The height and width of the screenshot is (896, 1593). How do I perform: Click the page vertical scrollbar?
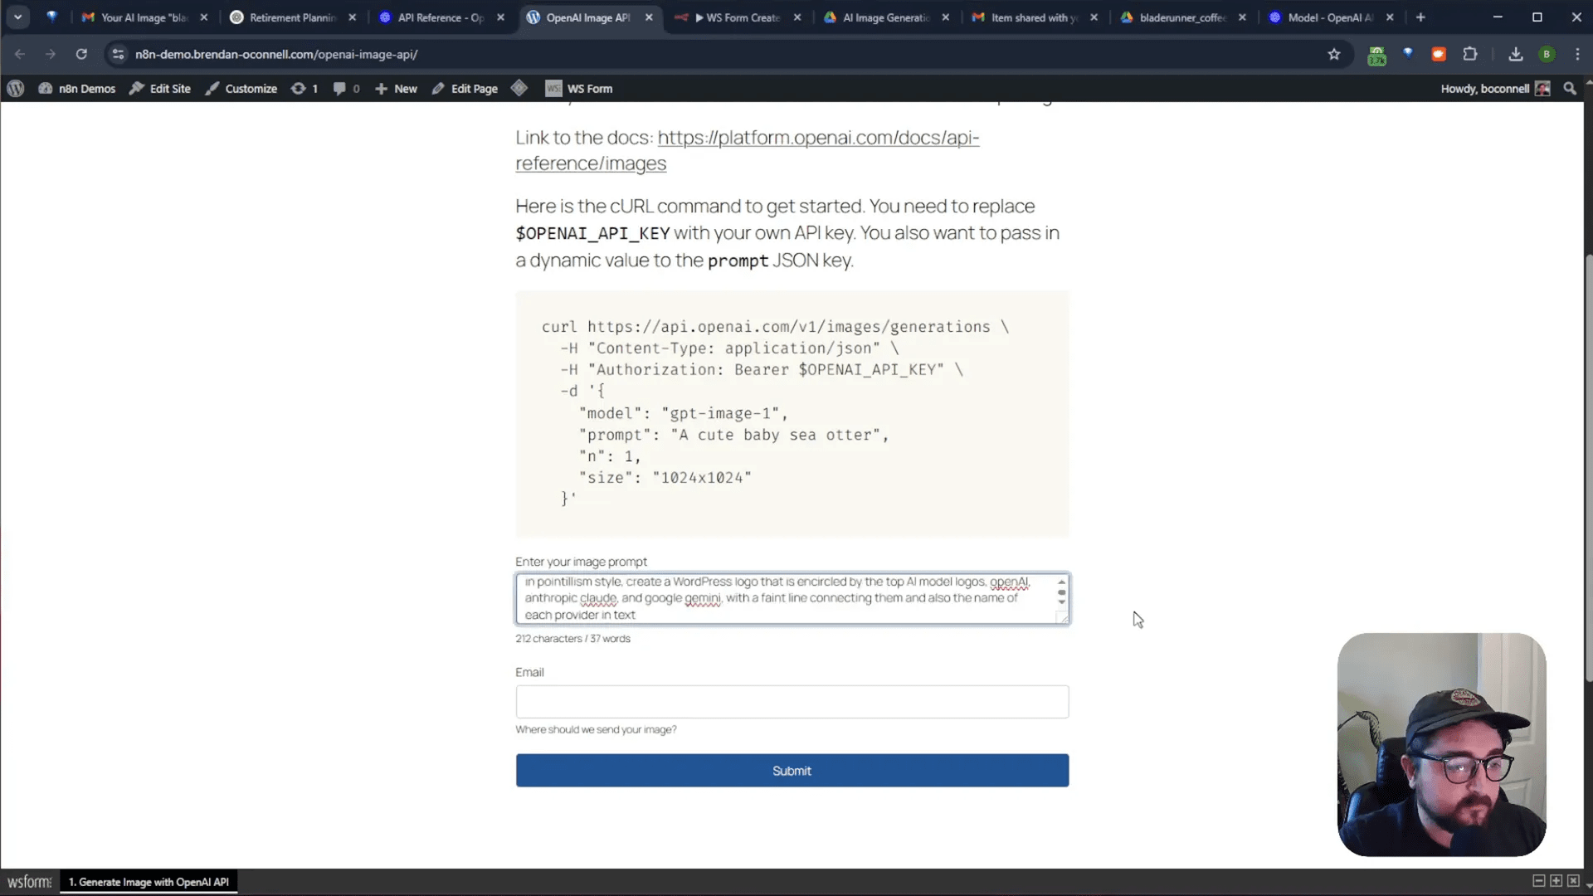pos(1588,469)
